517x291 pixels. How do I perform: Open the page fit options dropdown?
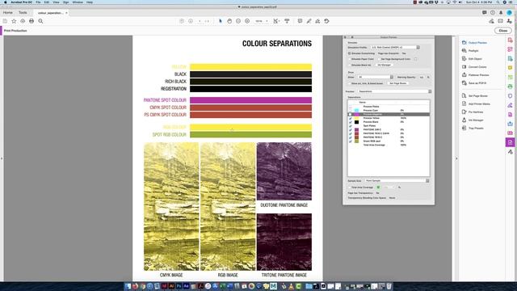click(276, 21)
